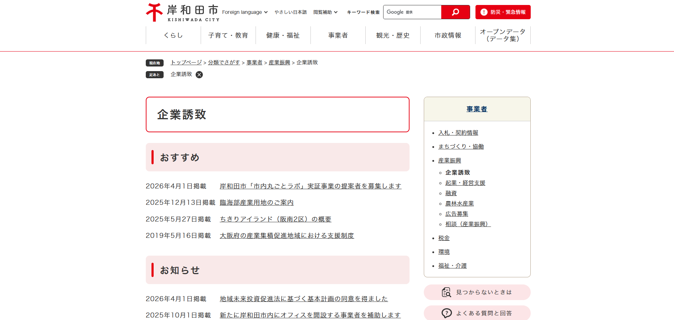Click 分類でさがす breadcrumb link
Screen dimensions: 674x320
point(224,62)
